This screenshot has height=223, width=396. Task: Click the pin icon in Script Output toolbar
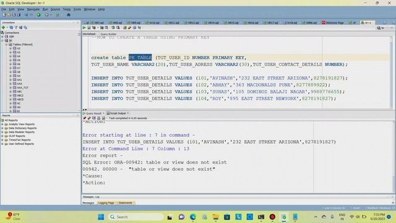click(x=84, y=118)
